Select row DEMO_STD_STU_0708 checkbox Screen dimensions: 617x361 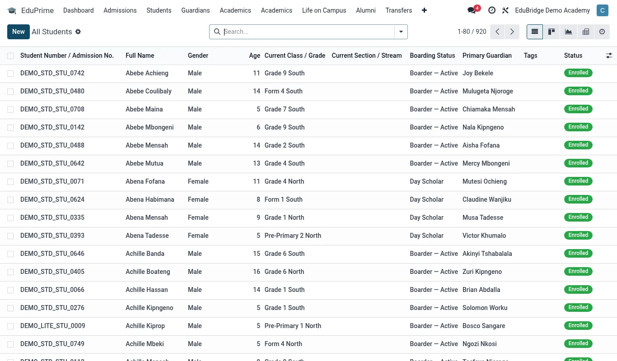click(10, 110)
